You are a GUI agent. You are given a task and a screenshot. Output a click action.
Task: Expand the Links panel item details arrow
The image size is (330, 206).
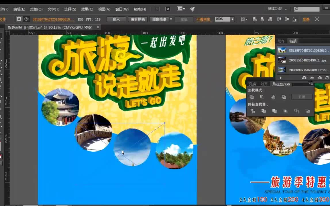(x=280, y=78)
